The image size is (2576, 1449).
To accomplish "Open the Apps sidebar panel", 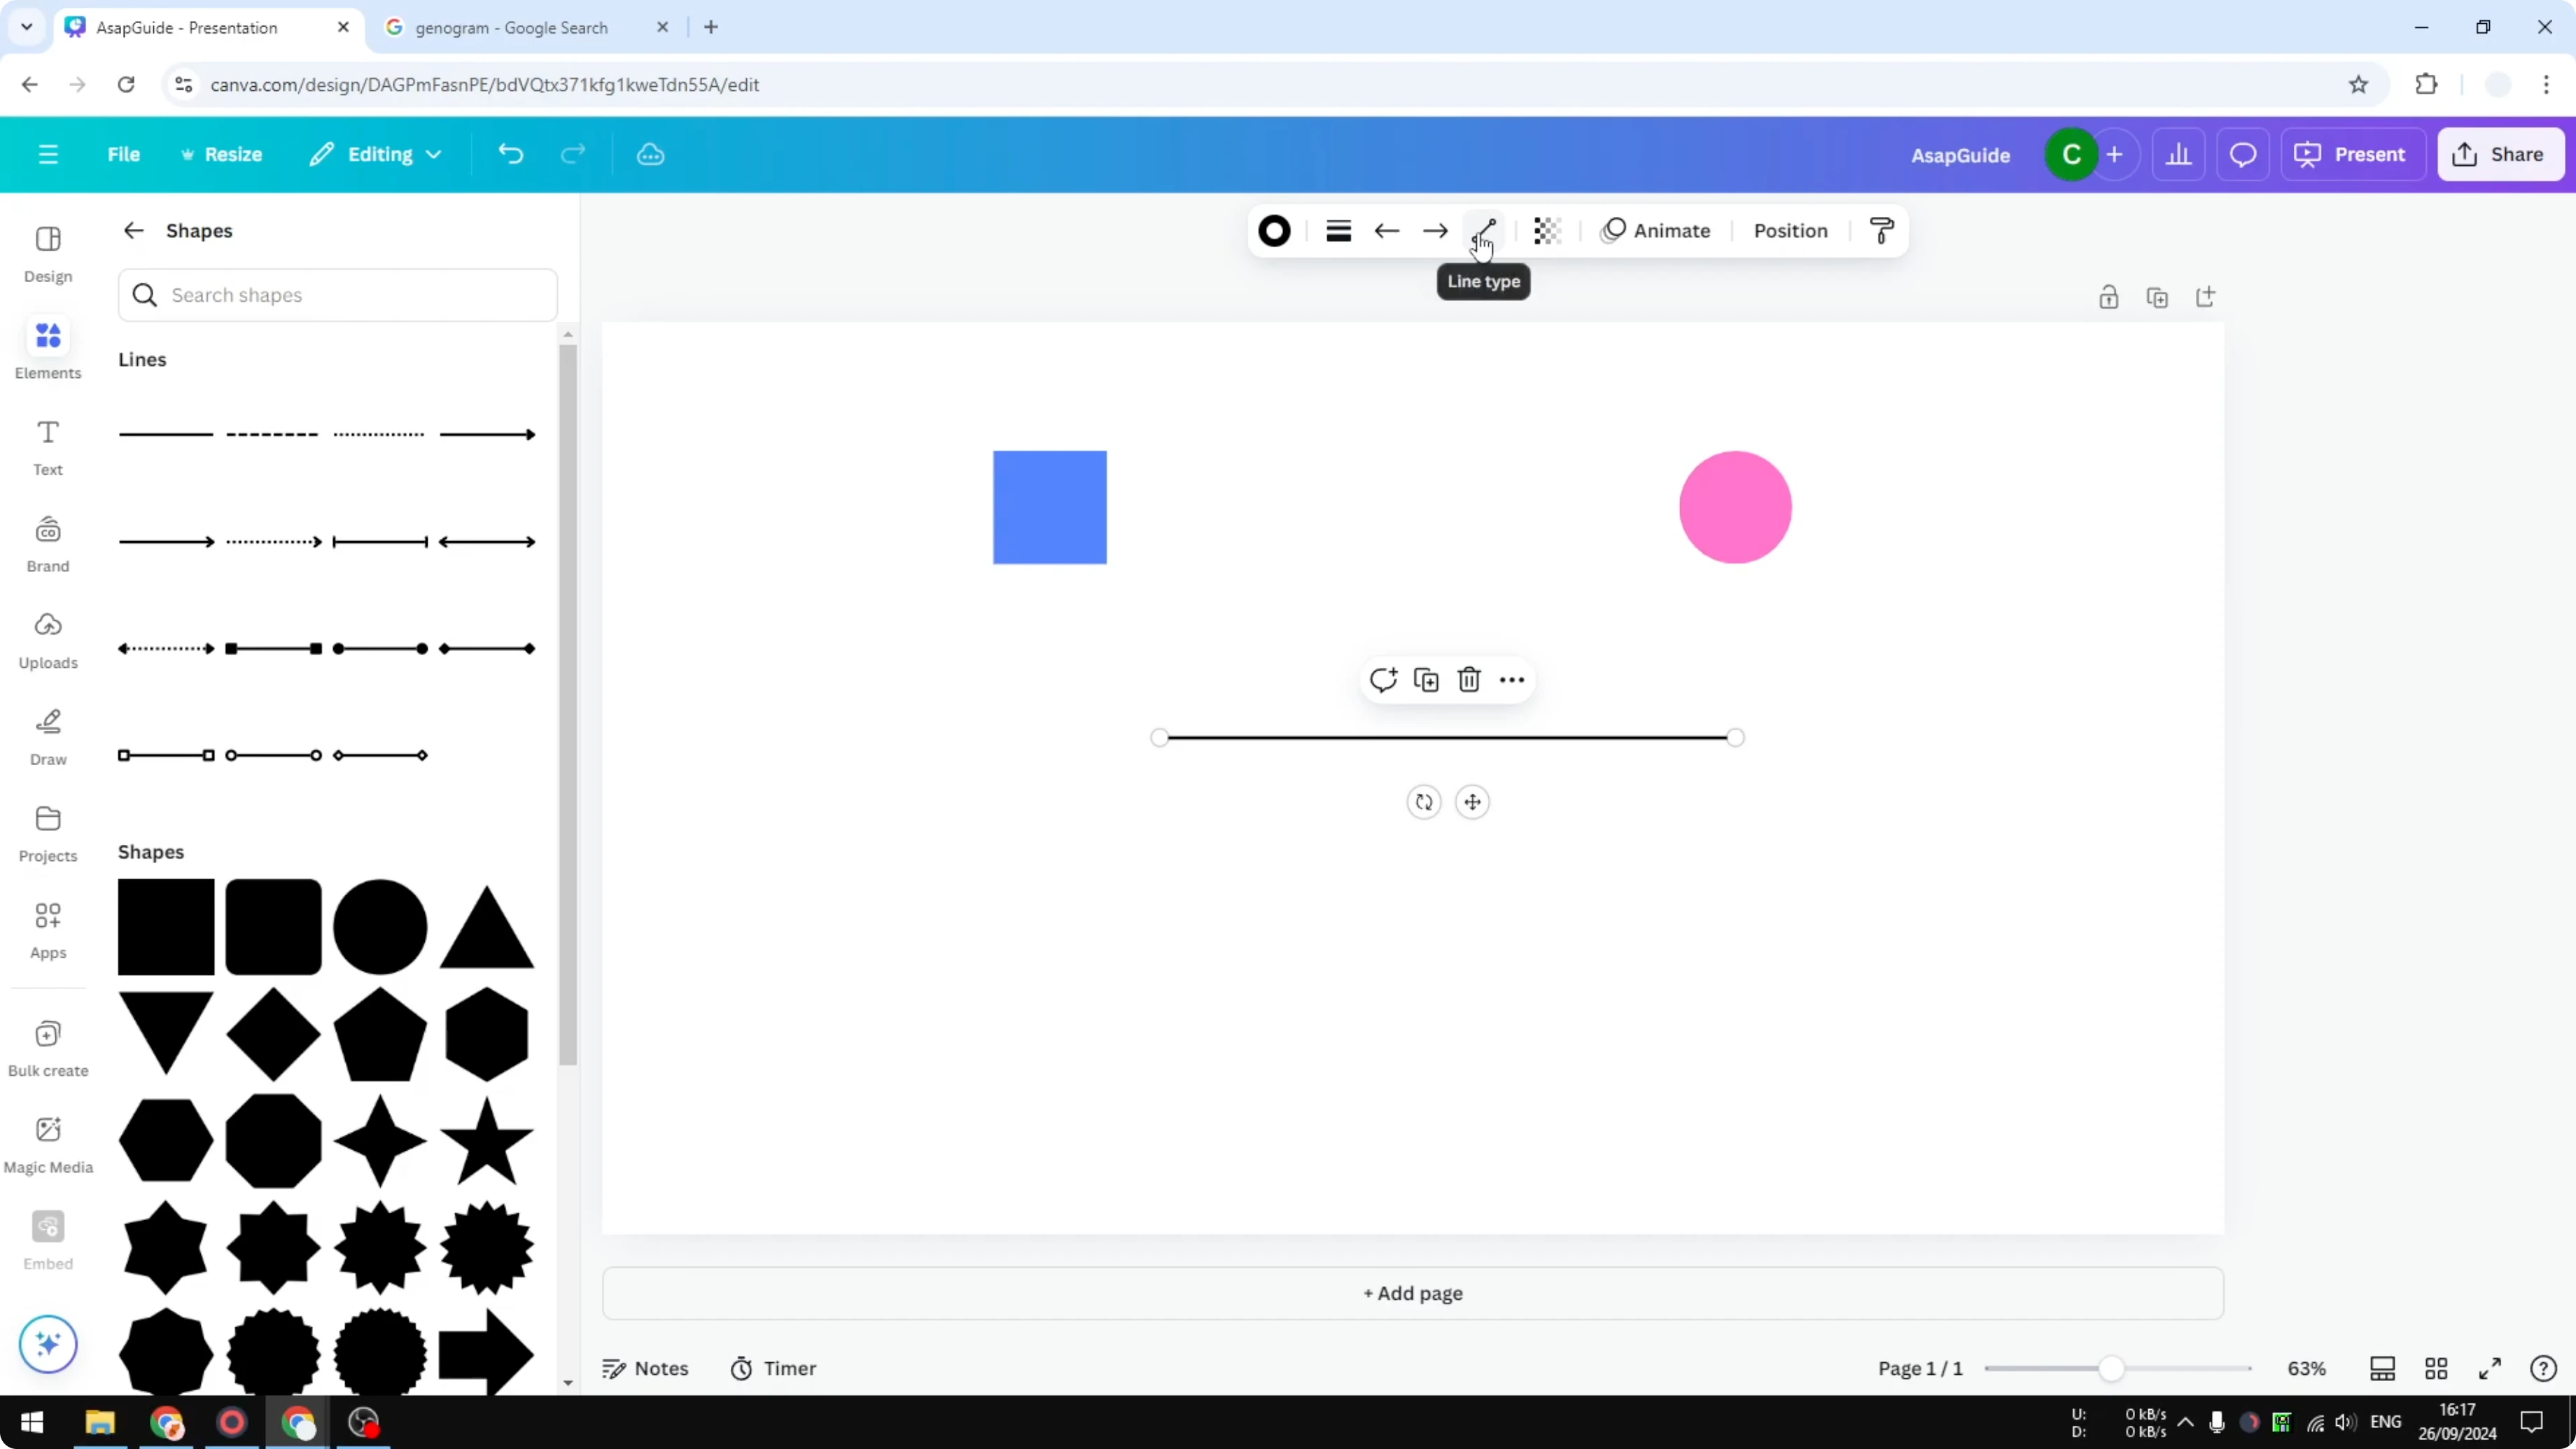I will click(x=48, y=930).
